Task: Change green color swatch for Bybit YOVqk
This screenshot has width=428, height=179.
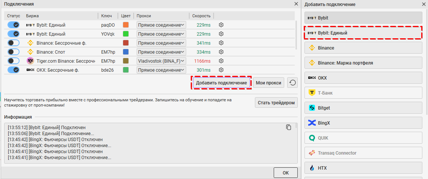Action: (x=125, y=34)
